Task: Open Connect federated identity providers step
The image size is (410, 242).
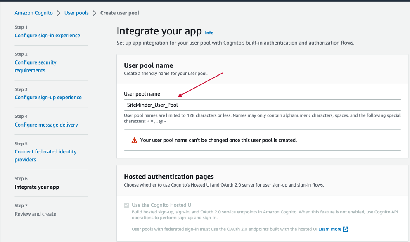Action: pyautogui.click(x=45, y=156)
